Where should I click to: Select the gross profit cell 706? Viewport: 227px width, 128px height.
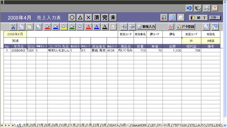pyautogui.click(x=191, y=50)
